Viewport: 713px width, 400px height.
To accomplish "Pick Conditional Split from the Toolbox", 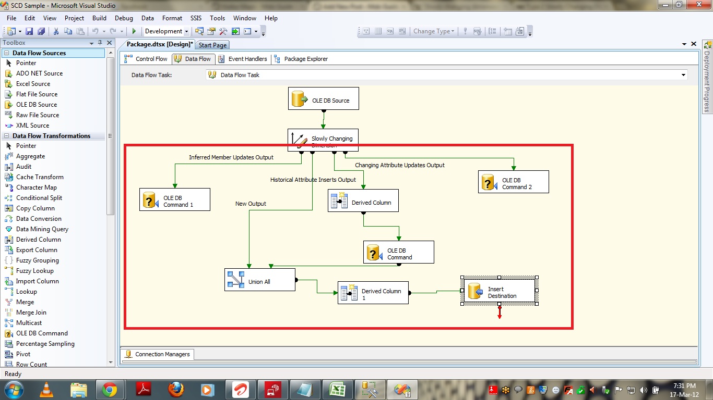I will point(39,198).
